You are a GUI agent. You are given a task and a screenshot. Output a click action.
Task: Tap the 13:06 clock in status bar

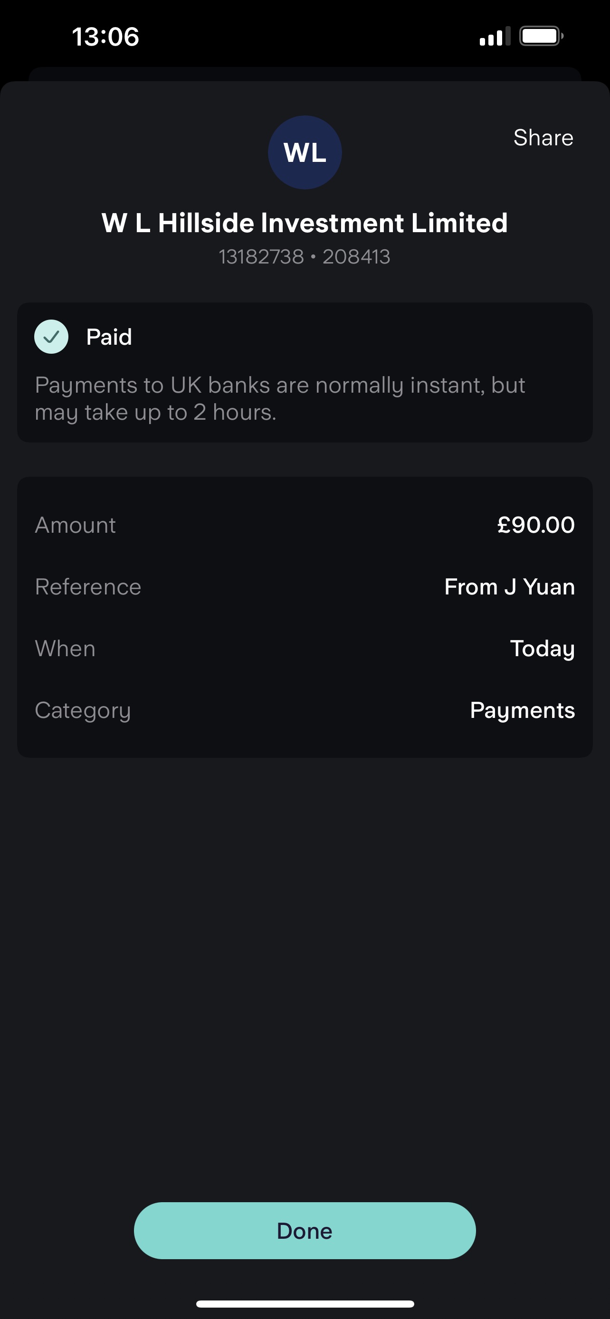105,37
